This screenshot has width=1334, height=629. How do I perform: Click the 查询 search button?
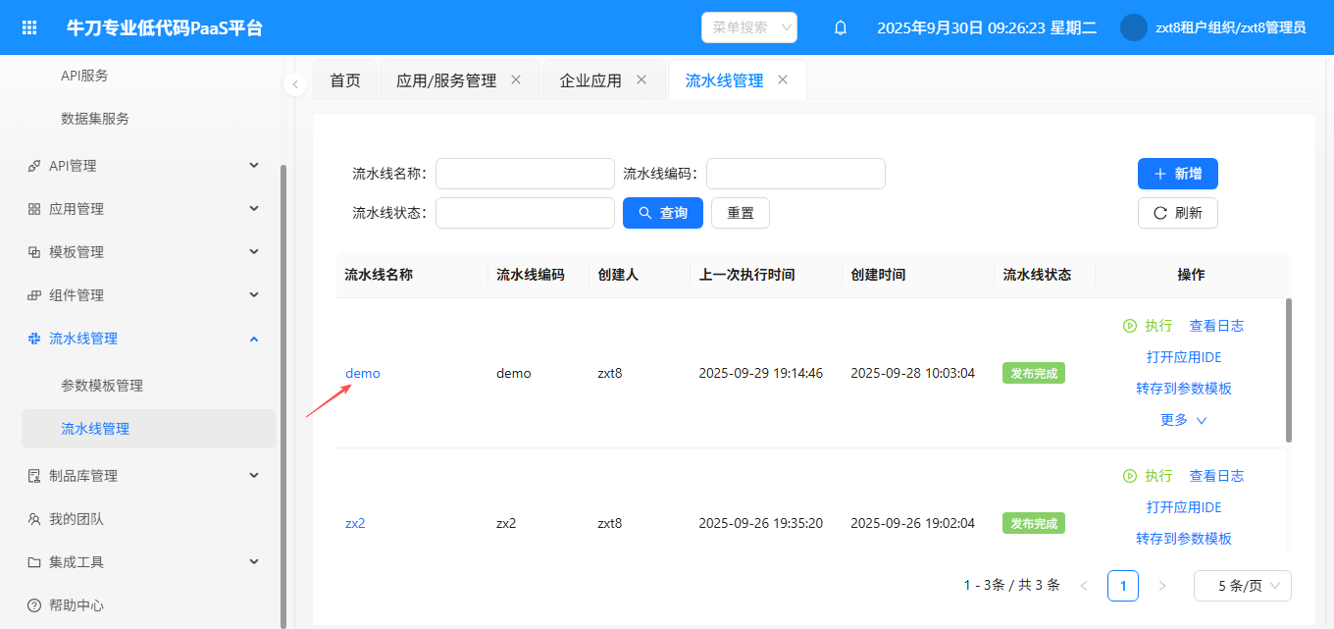pos(662,213)
